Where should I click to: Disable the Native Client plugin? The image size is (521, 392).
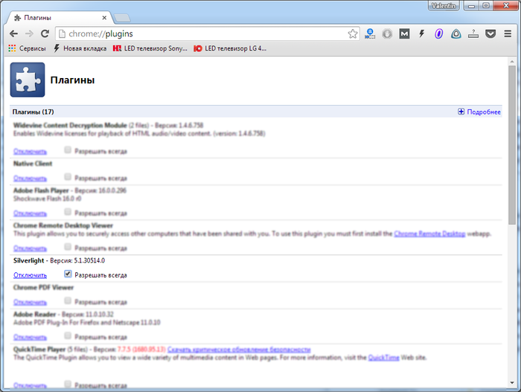click(x=30, y=179)
